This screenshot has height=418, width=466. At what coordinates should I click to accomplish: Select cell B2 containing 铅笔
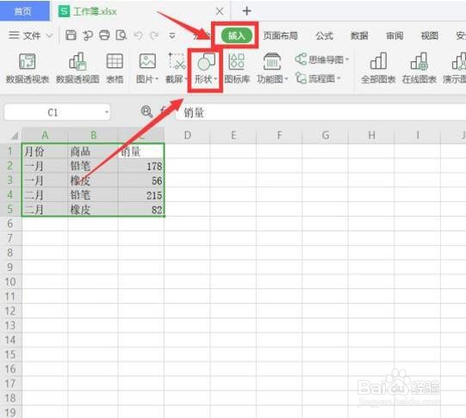(x=93, y=166)
